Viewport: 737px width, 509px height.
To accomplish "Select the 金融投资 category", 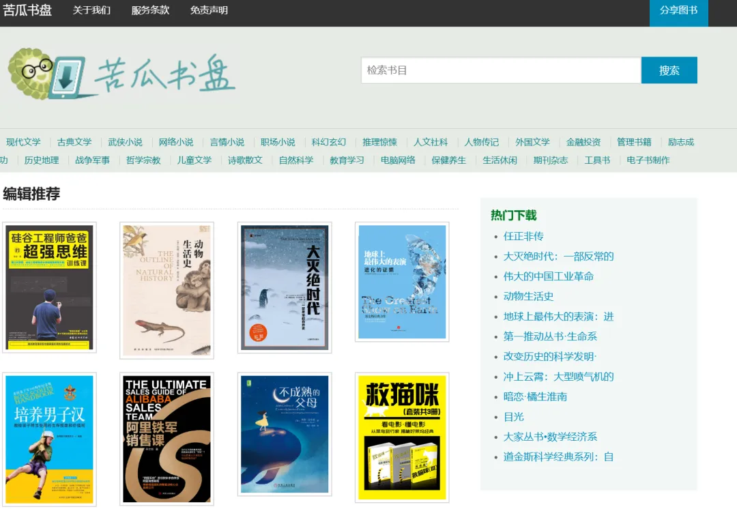I will [x=583, y=142].
